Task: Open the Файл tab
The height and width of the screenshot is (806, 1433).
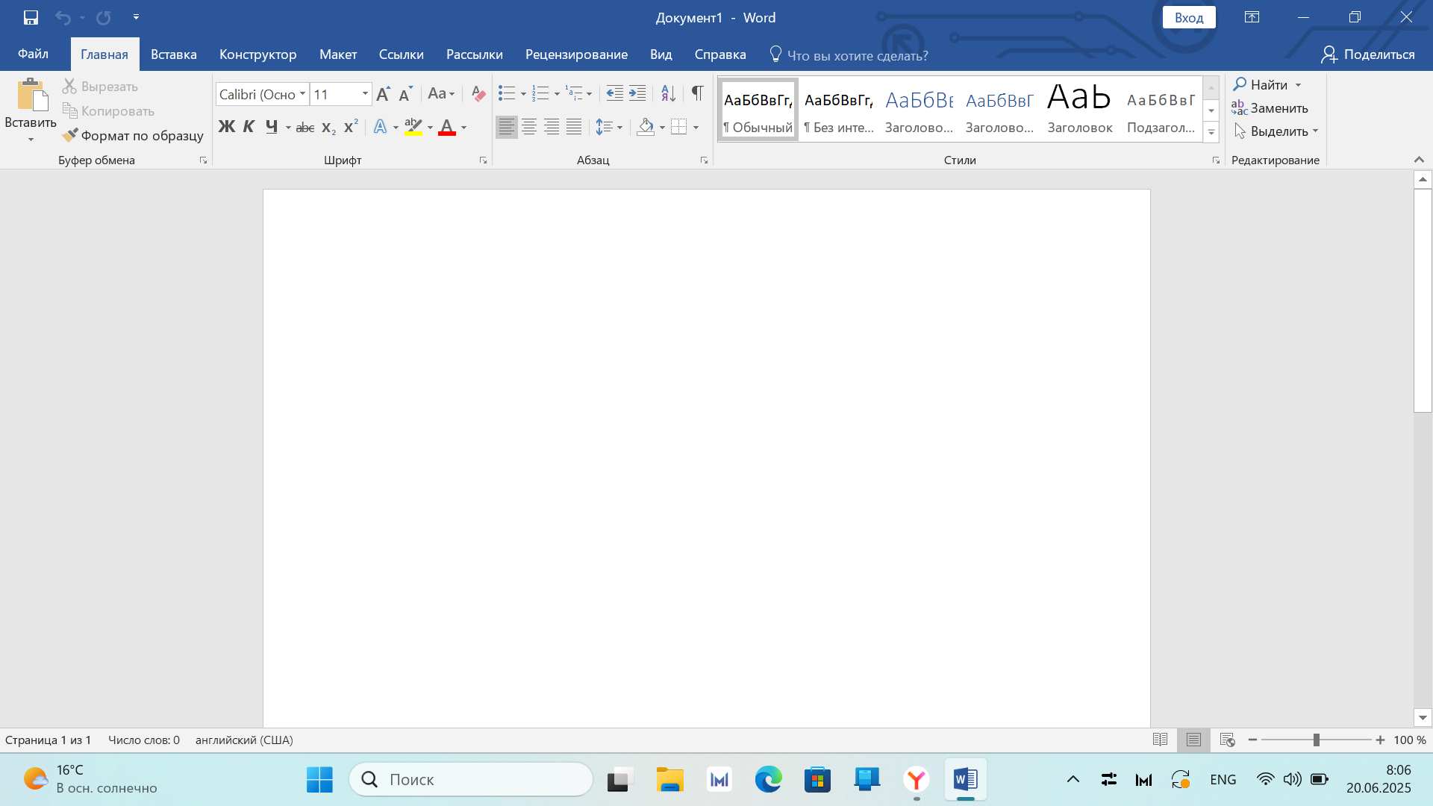Action: click(x=34, y=54)
